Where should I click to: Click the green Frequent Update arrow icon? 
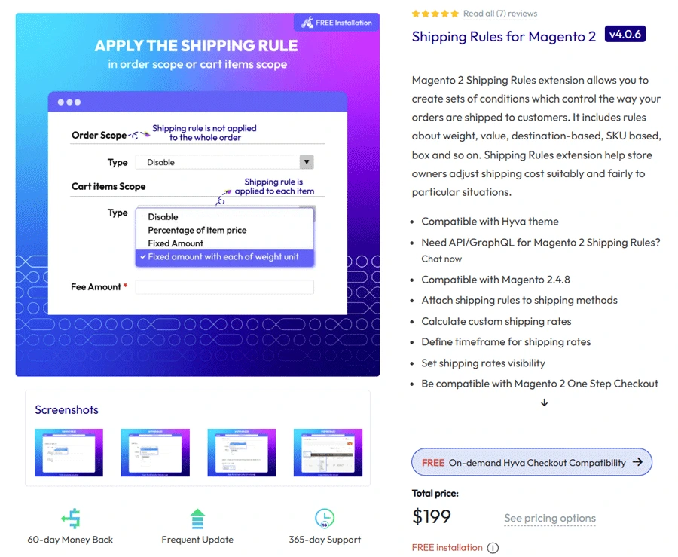(x=197, y=517)
